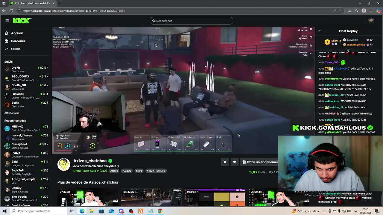Open Anto_tout_simple recommended channel
This screenshot has width=383, height=215.
(x=26, y=181)
